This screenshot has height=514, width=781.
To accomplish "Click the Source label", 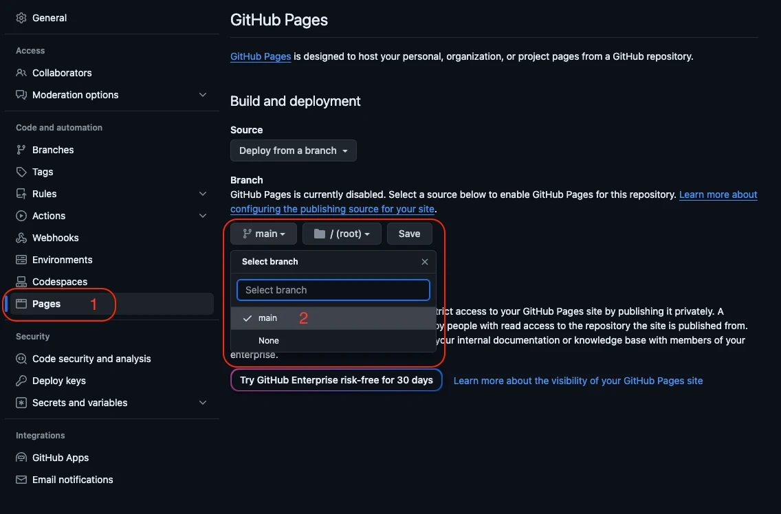I will pos(247,130).
